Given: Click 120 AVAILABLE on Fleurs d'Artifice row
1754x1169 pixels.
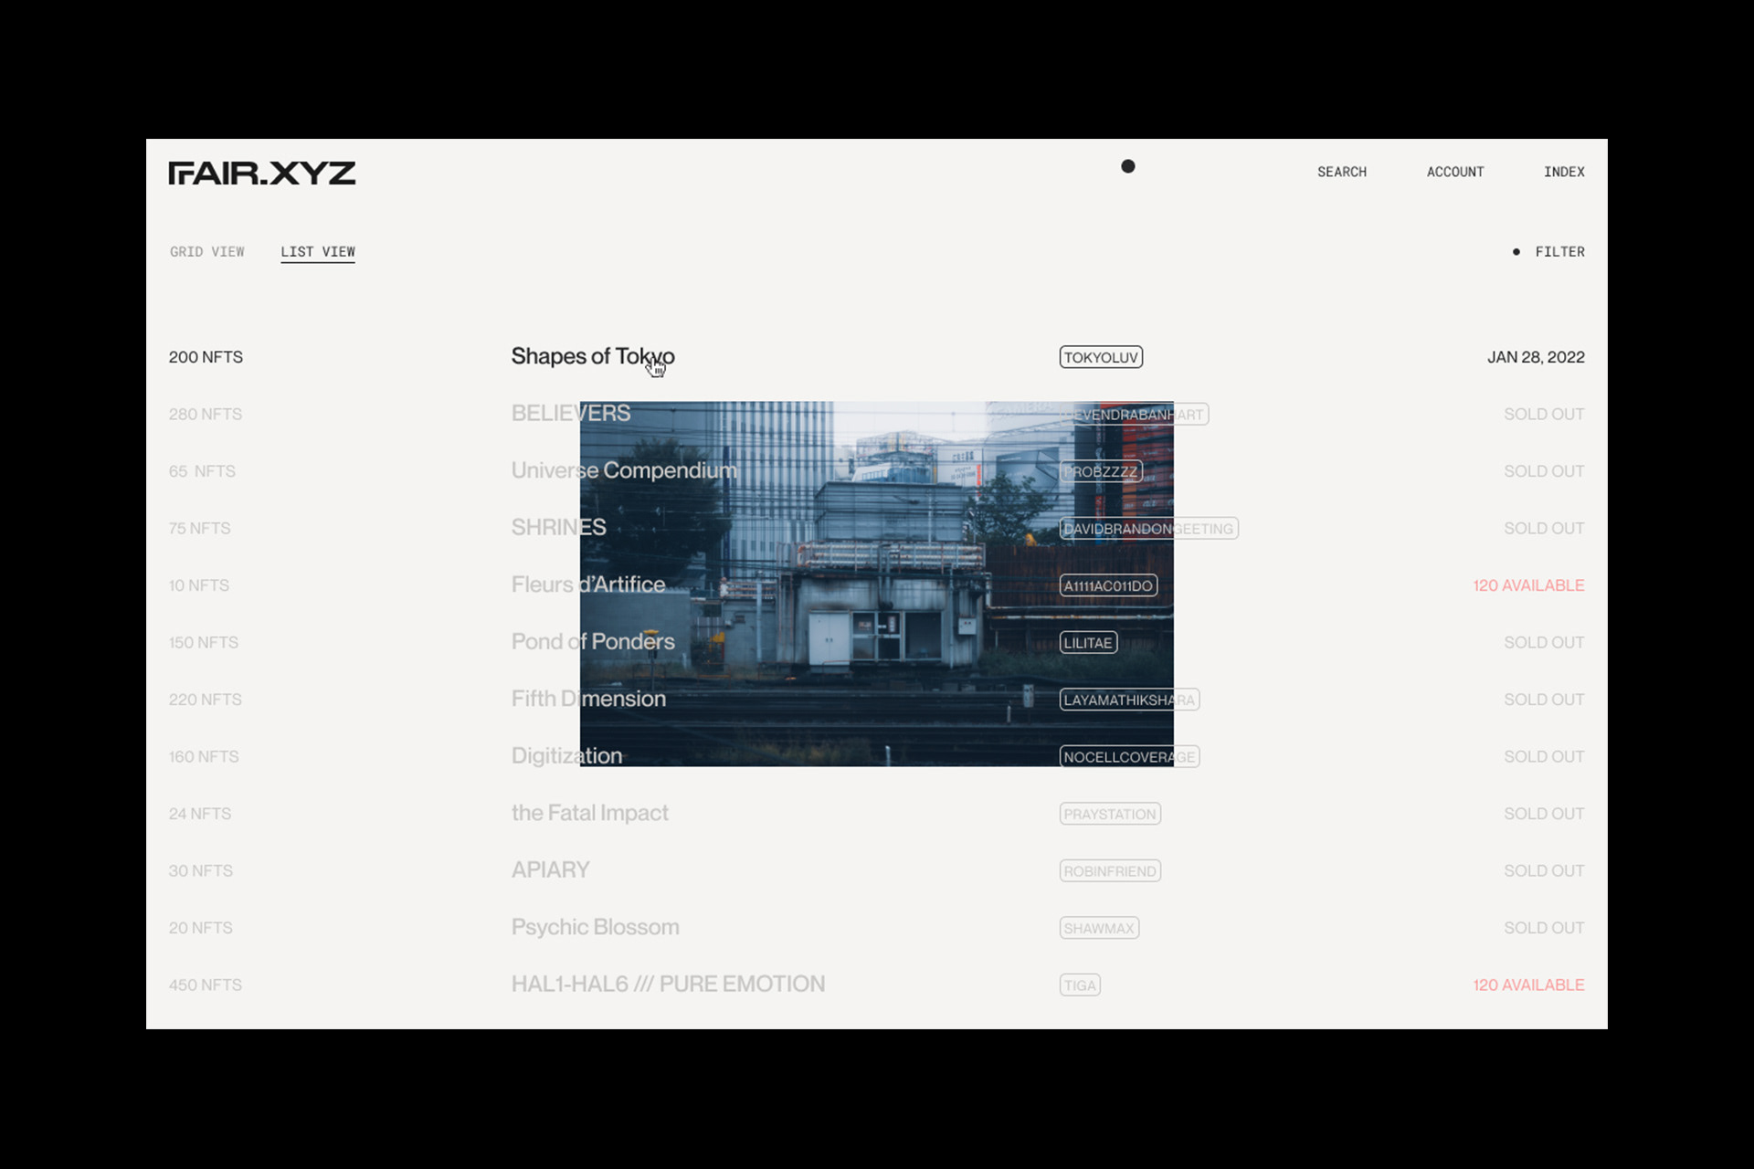Looking at the screenshot, I should click(1528, 585).
